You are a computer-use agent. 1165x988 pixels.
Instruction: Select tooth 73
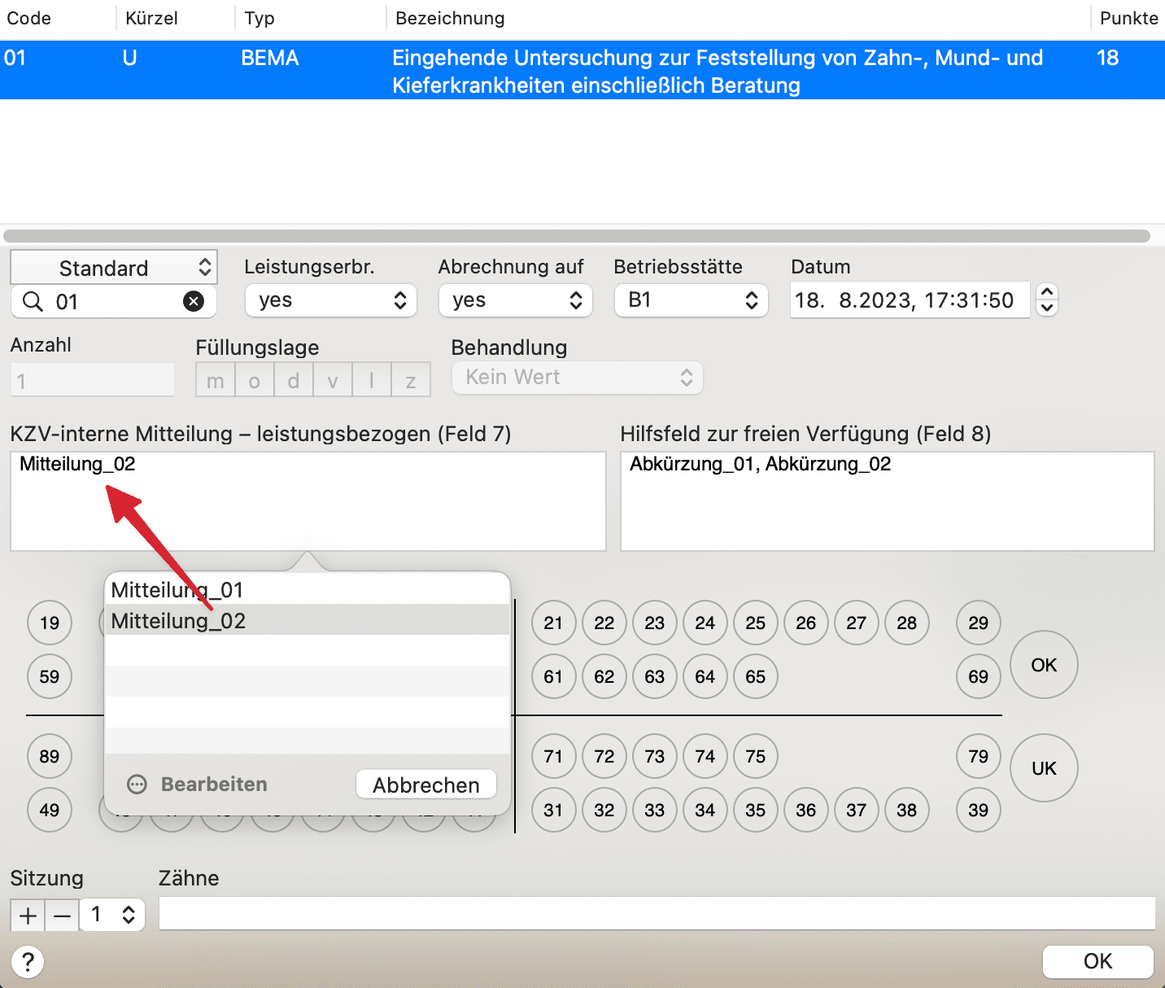pyautogui.click(x=655, y=757)
